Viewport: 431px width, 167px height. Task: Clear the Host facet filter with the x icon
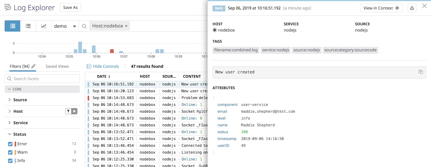pos(74,111)
